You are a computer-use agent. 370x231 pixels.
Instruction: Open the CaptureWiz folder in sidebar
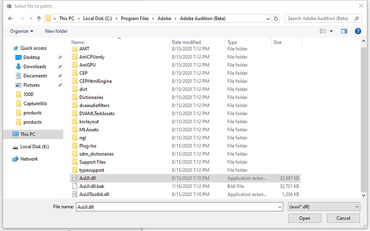(x=35, y=103)
